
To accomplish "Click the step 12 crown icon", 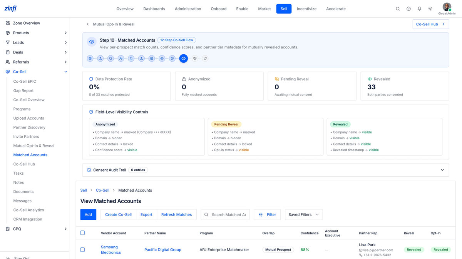I will pos(205,58).
